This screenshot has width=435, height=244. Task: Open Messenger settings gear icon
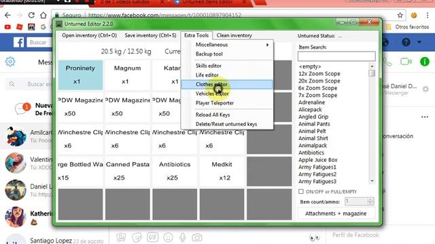10,62
